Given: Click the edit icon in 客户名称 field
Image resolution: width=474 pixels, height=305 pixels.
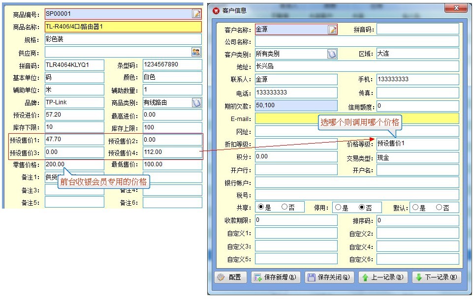Looking at the screenshot, I should coord(333,30).
